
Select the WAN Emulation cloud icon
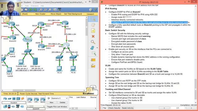point(13,107)
